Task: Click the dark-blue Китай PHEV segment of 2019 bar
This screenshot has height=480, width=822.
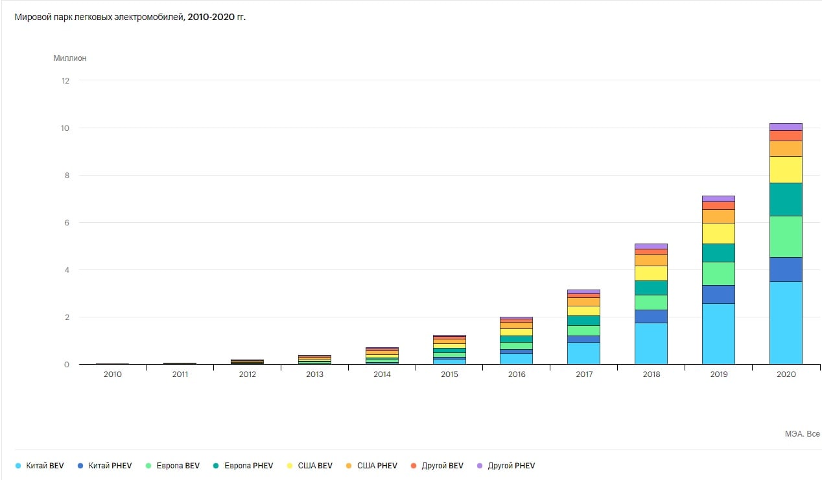Action: click(718, 294)
